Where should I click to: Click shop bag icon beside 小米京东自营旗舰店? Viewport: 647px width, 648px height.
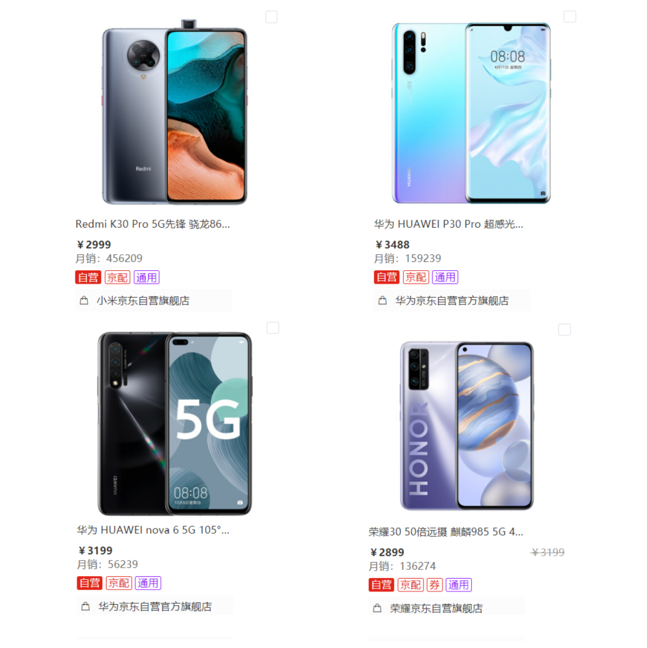(x=84, y=301)
